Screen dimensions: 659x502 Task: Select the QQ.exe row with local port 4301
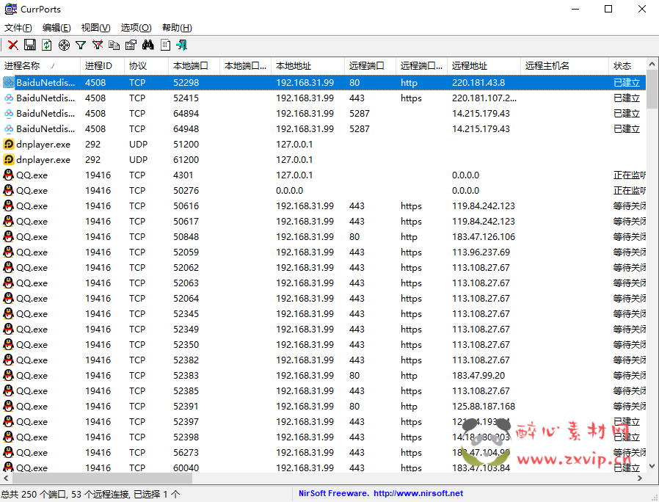pyautogui.click(x=32, y=175)
